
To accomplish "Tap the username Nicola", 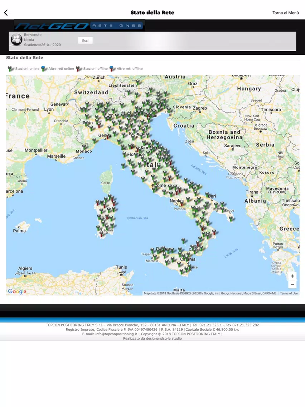I will coord(29,40).
